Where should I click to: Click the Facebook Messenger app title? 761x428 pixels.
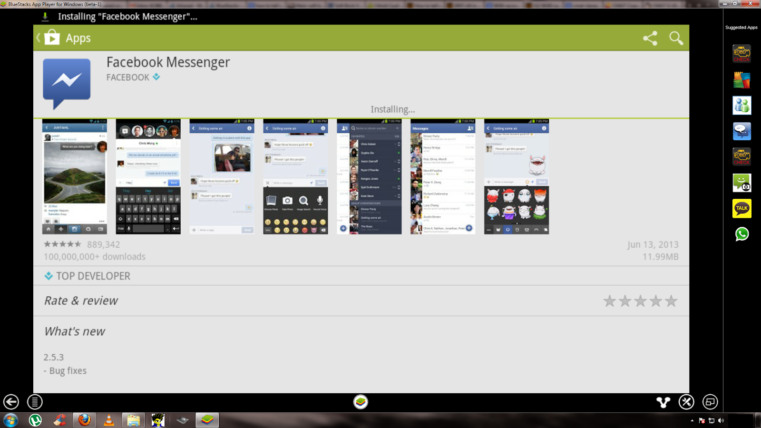pos(168,62)
